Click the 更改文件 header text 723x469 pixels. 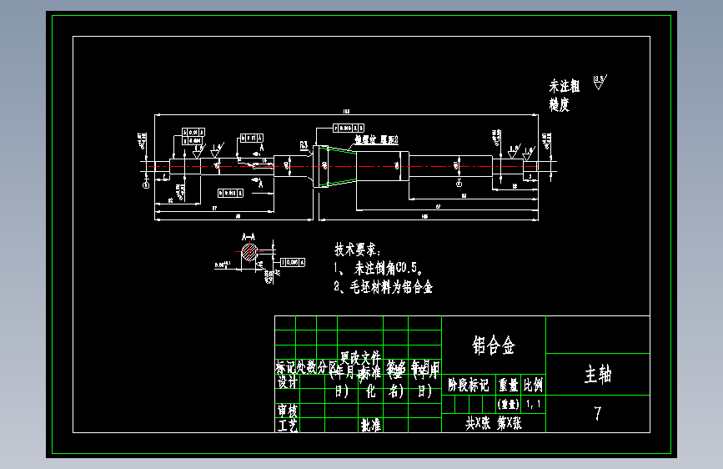(x=360, y=357)
